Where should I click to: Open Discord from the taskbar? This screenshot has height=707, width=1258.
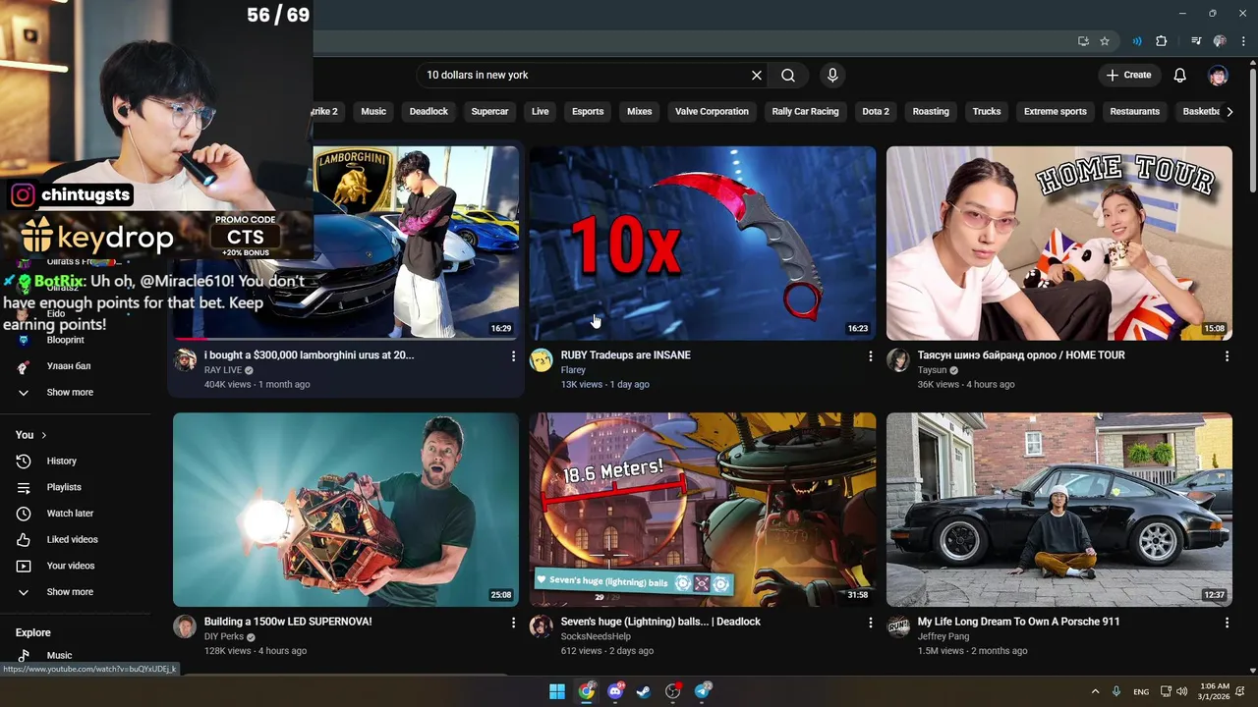point(615,691)
